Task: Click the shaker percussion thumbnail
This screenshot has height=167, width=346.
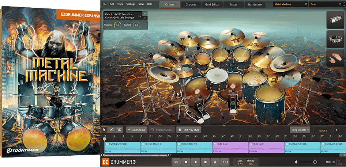Action: (x=335, y=20)
